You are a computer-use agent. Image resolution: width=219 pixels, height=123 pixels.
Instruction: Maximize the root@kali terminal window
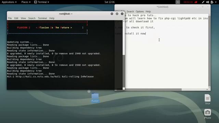pyautogui.click(x=117, y=14)
